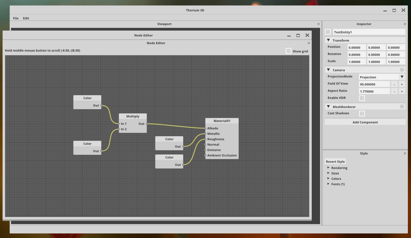Image resolution: width=411 pixels, height=238 pixels.
Task: Click the Emissive input pin on Material01
Action: point(205,150)
